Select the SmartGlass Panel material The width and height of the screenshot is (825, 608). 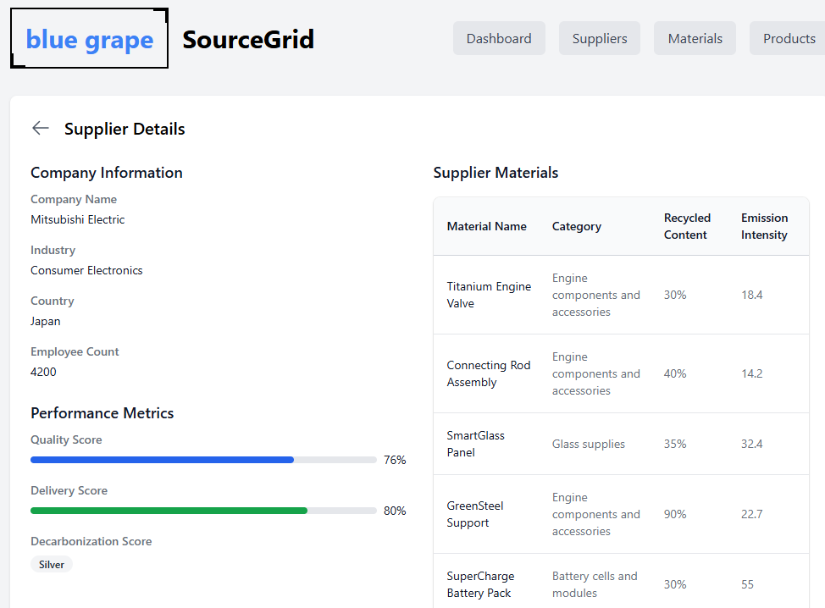coord(476,444)
